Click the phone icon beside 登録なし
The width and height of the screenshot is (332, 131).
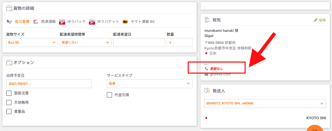click(206, 69)
